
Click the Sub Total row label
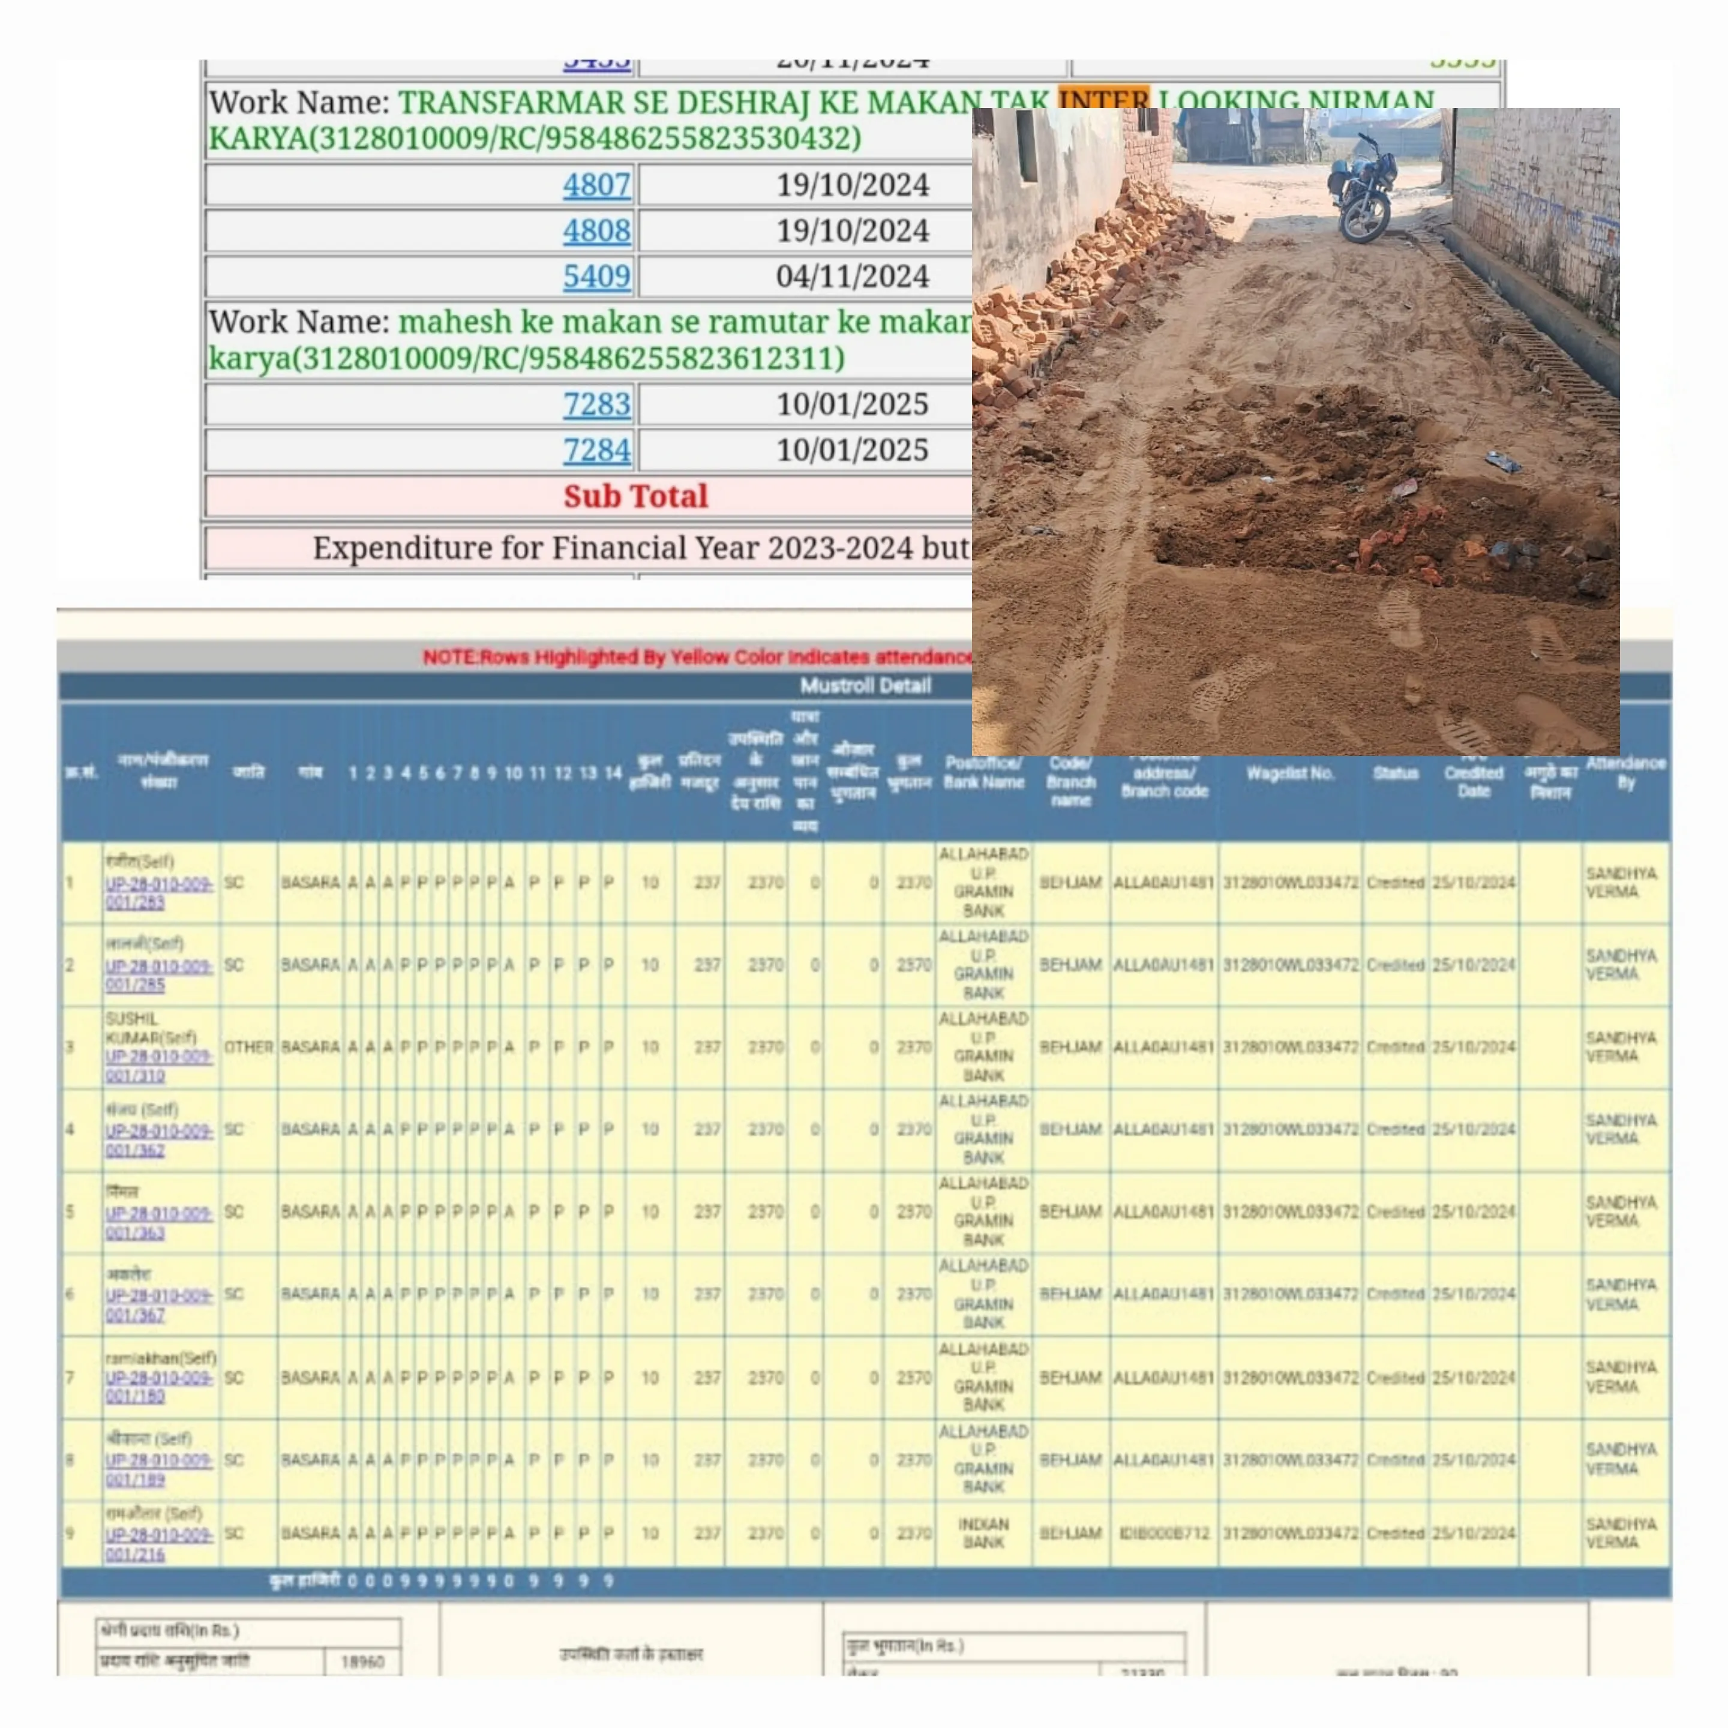click(x=635, y=496)
